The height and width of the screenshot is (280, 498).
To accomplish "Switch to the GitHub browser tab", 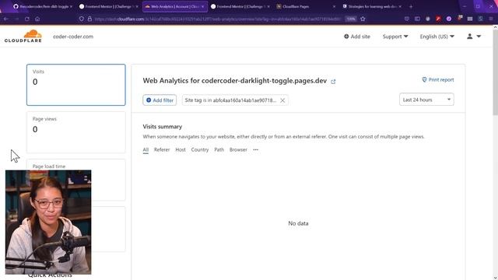I will point(42,6).
